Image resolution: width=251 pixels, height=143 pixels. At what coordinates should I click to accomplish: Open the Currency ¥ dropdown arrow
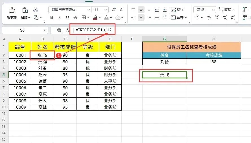[202, 17]
